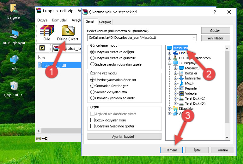Select Kitaplıklar in the folder tree
This screenshot has height=164, width=243.
coord(186,108)
